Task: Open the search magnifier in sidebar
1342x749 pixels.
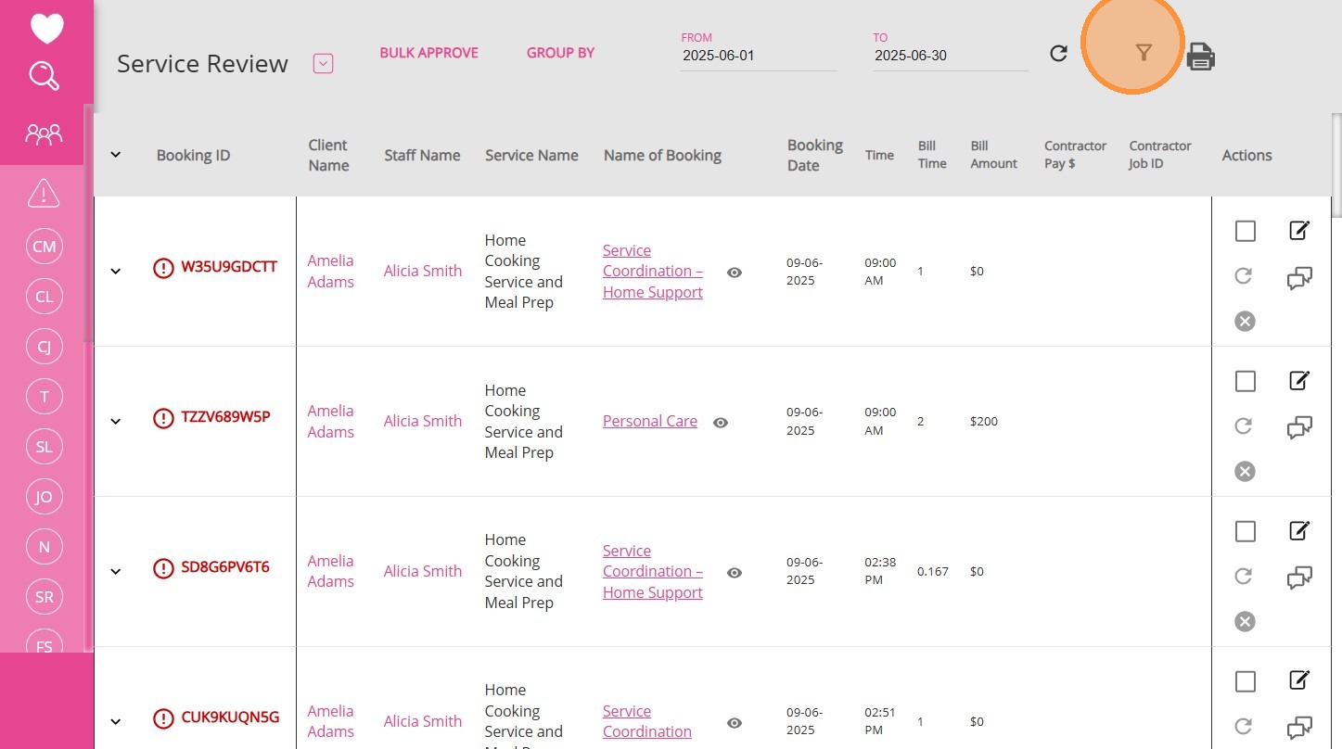Action: (44, 76)
